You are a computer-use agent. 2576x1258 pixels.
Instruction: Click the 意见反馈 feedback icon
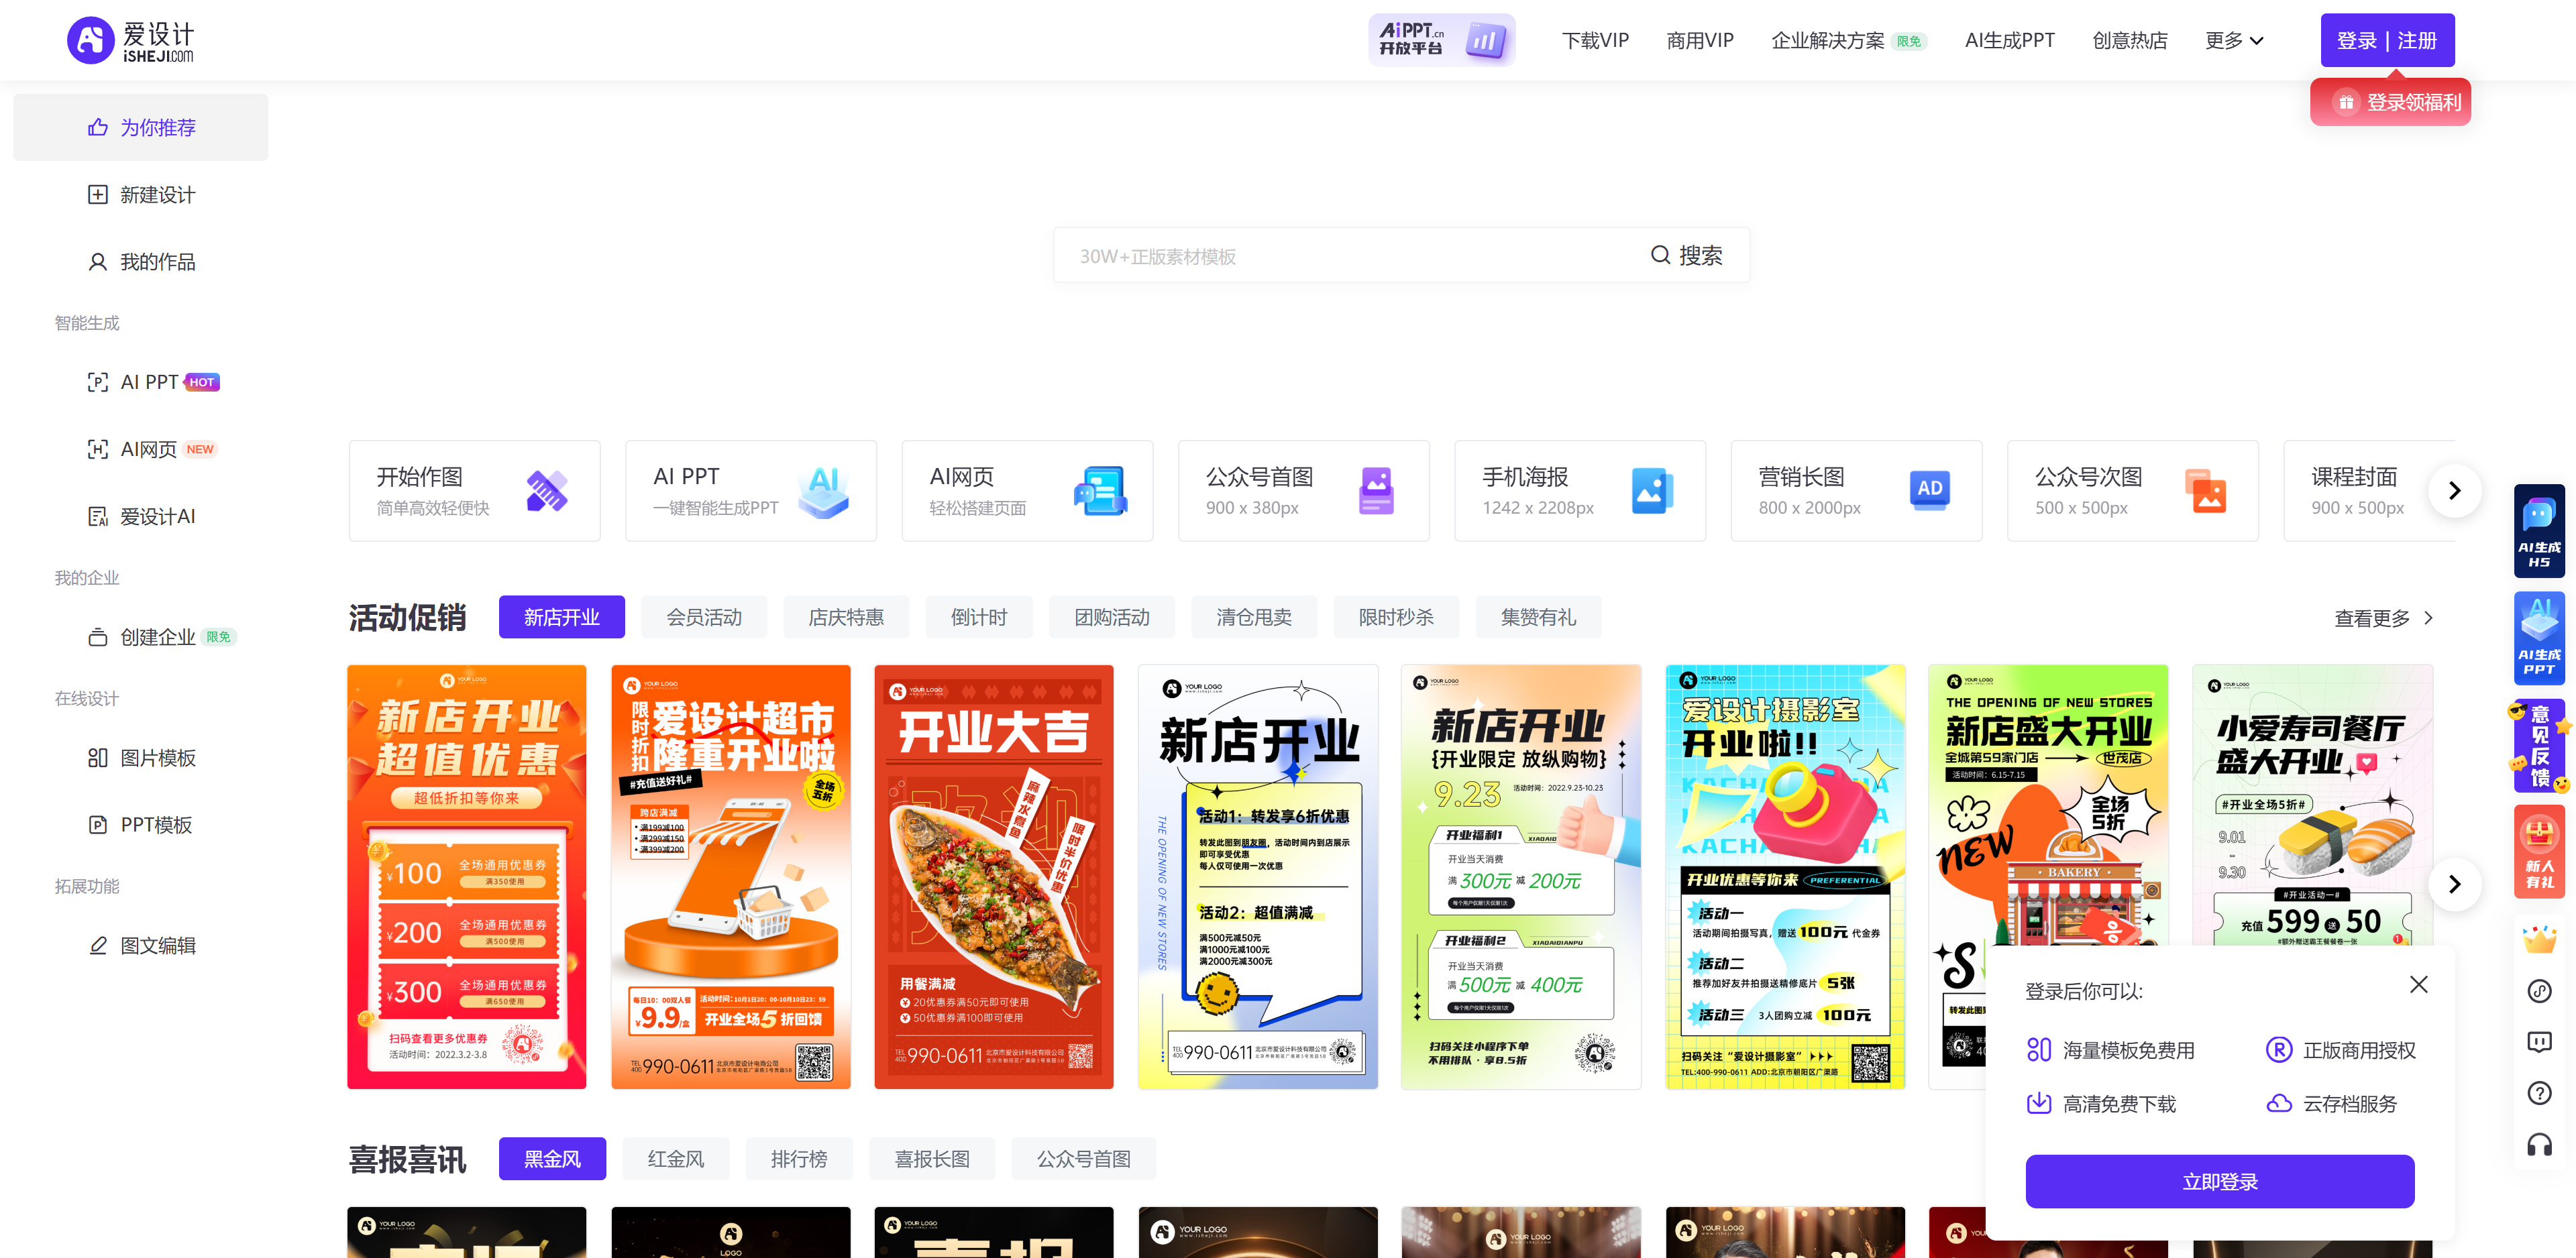(2539, 745)
